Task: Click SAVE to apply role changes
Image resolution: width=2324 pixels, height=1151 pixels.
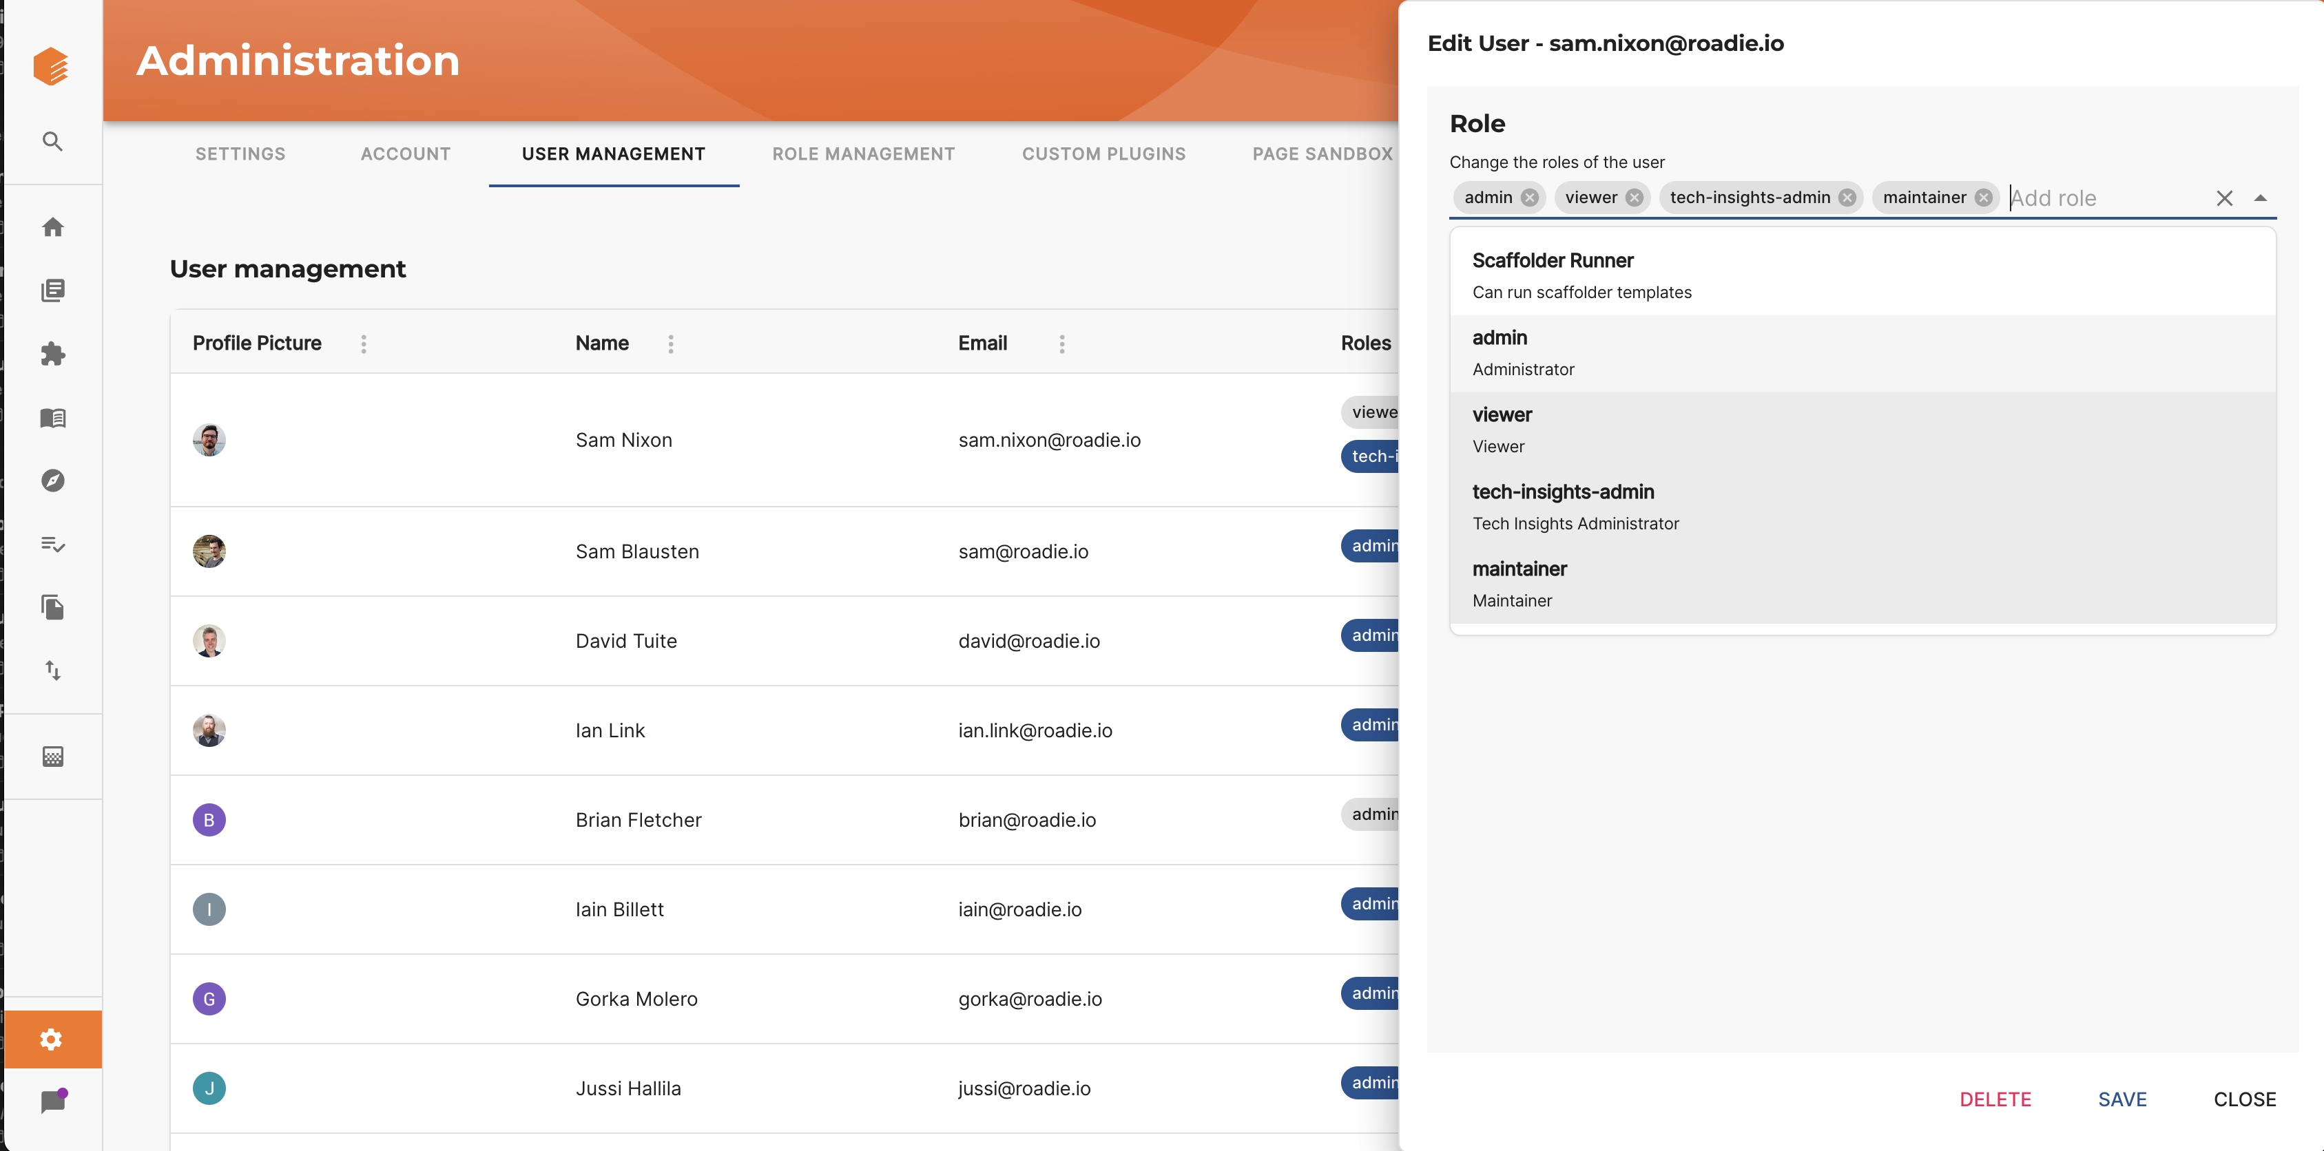Action: click(x=2122, y=1098)
